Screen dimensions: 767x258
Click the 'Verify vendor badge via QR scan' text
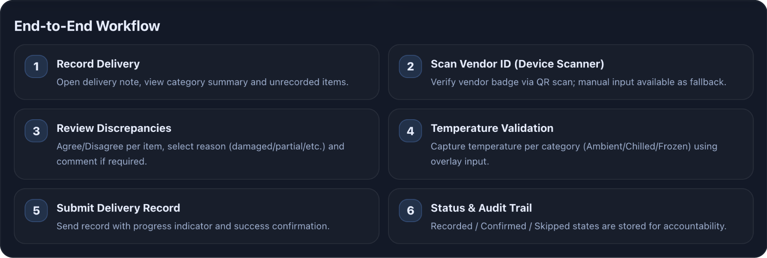pyautogui.click(x=578, y=82)
